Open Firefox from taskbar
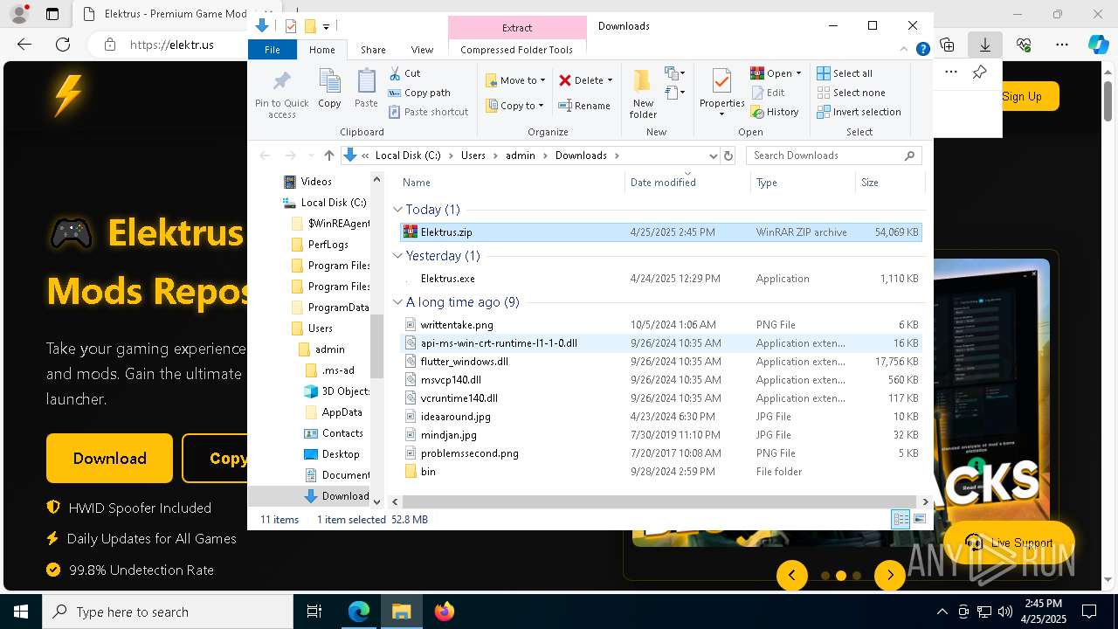The height and width of the screenshot is (629, 1118). click(444, 612)
